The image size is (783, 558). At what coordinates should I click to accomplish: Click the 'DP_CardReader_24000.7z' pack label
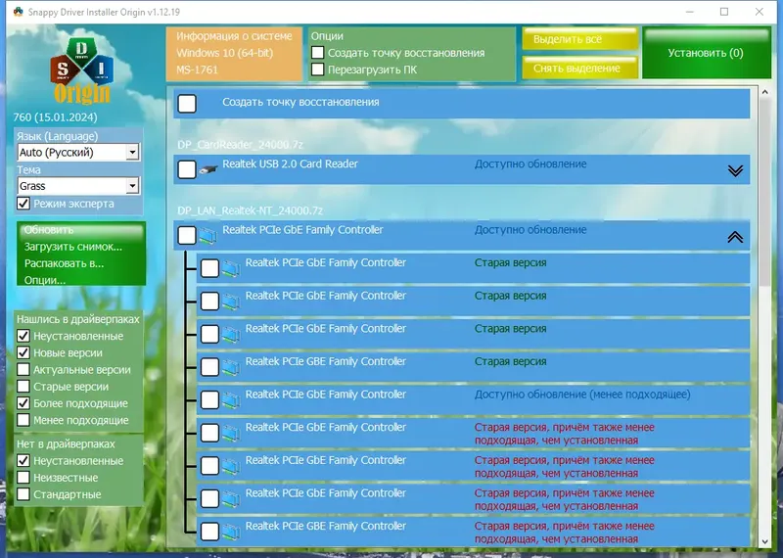(240, 145)
